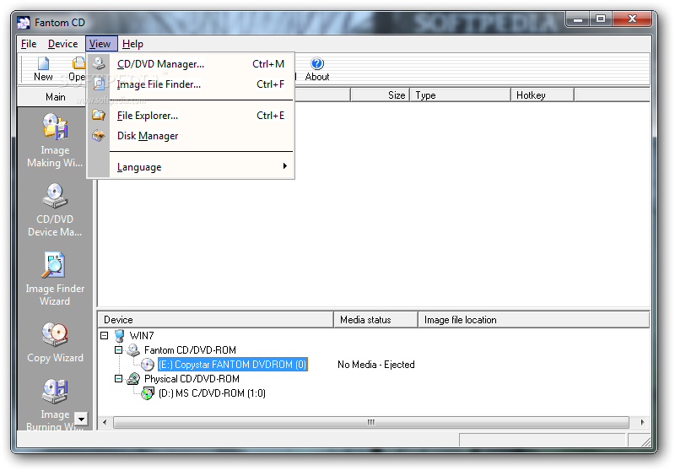Click the Device column header

pyautogui.click(x=216, y=320)
